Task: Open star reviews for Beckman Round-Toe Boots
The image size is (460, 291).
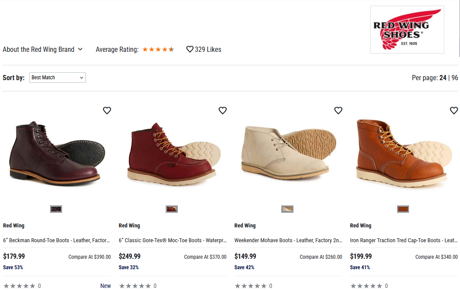Action: [x=19, y=286]
